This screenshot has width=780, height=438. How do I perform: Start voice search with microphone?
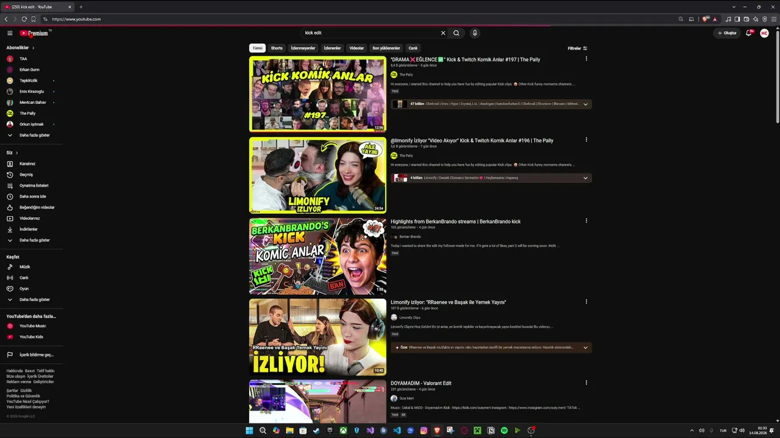click(x=475, y=33)
